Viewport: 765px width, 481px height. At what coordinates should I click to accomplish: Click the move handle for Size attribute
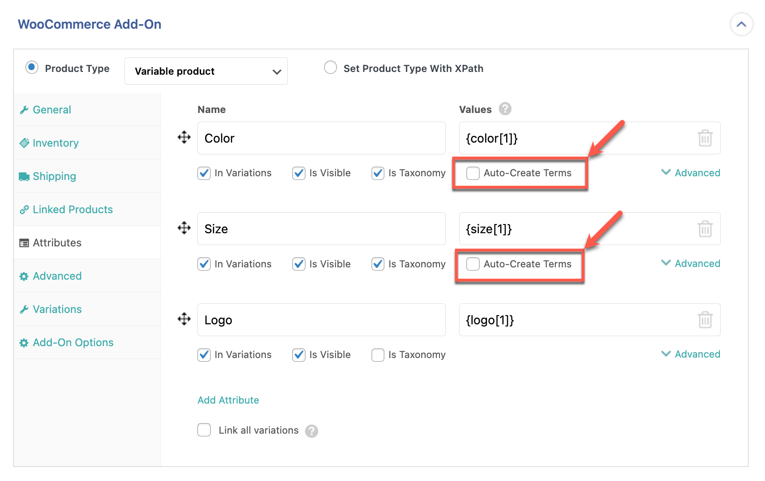click(x=184, y=228)
